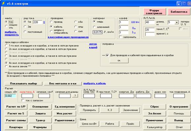Click the 'время t, с' input field
Viewport: 191px width, 131px height.
pos(150,34)
